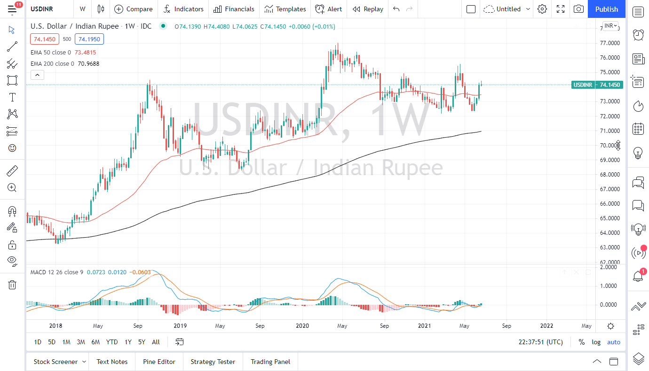Open the Watchlist panel

click(x=638, y=12)
